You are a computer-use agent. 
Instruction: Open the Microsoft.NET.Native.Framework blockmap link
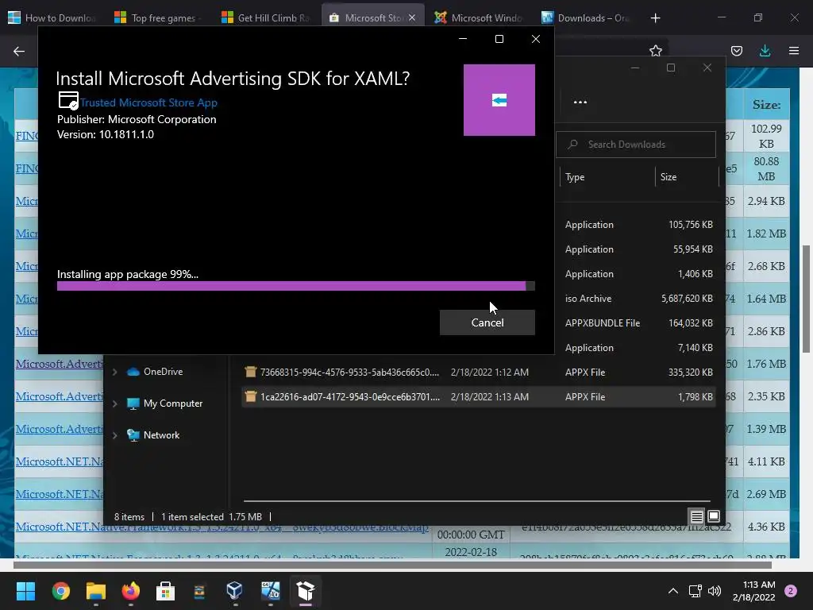click(222, 527)
